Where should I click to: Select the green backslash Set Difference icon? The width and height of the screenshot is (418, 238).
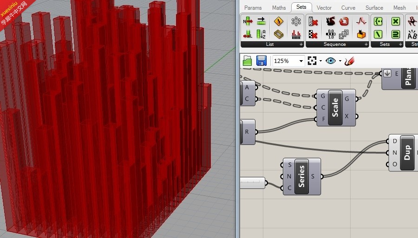378,34
